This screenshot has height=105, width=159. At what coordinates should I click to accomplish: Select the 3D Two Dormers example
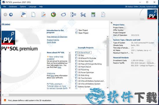[x=85, y=78]
